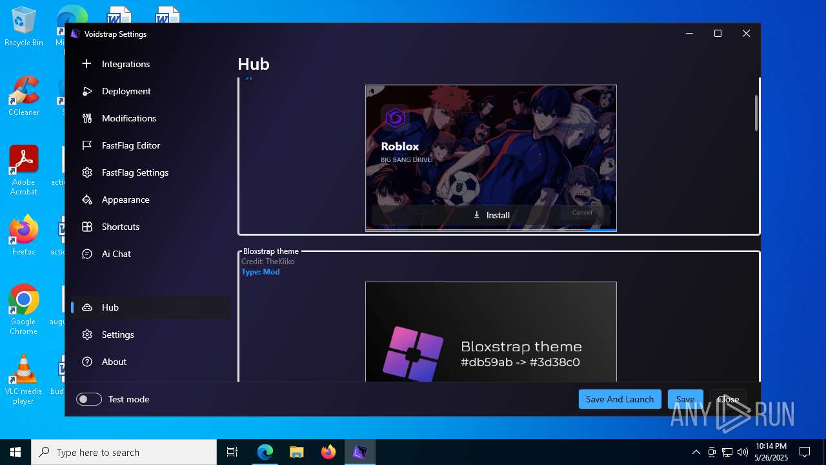The height and width of the screenshot is (465, 826).
Task: Click the About question mark icon
Action: pos(87,362)
